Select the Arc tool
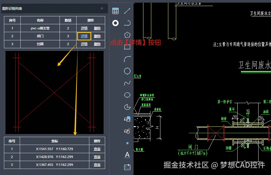The height and width of the screenshot is (175, 271). point(127,59)
